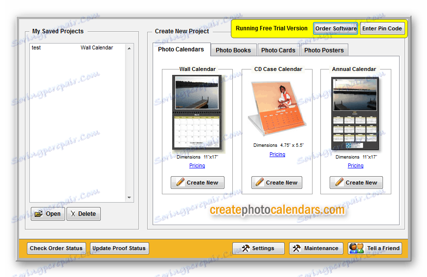Open Pricing link under Wall Calendar

pyautogui.click(x=197, y=165)
